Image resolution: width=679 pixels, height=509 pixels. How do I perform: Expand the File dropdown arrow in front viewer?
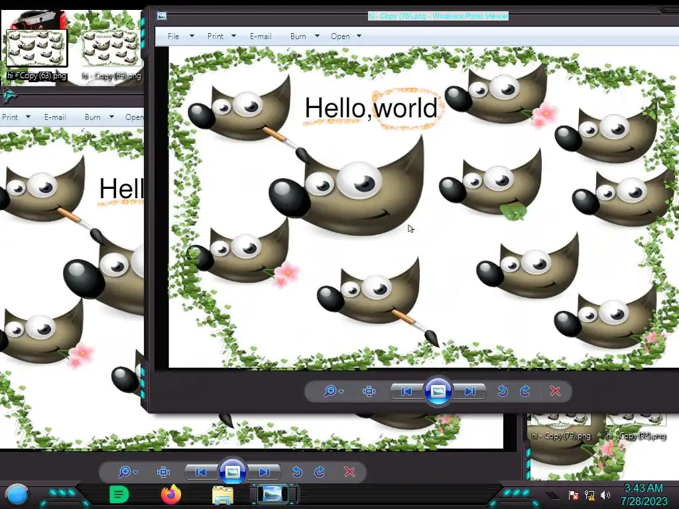point(192,36)
